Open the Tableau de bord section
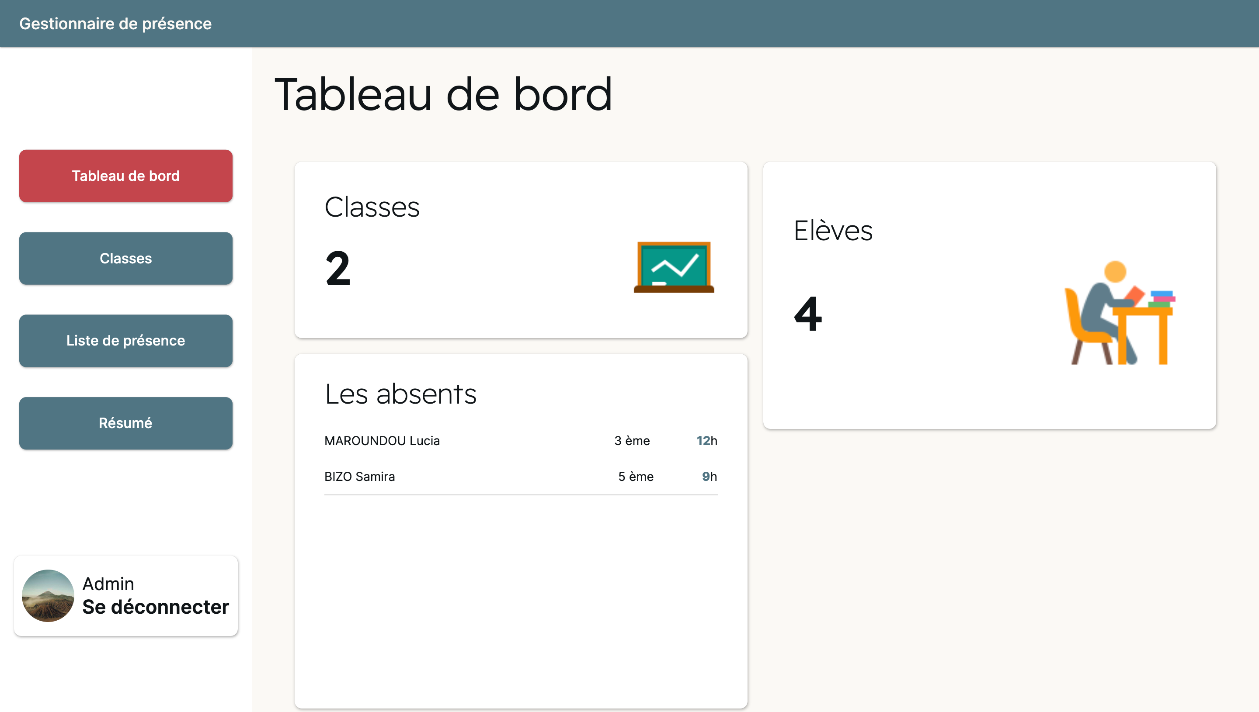The width and height of the screenshot is (1259, 712). pyautogui.click(x=125, y=176)
